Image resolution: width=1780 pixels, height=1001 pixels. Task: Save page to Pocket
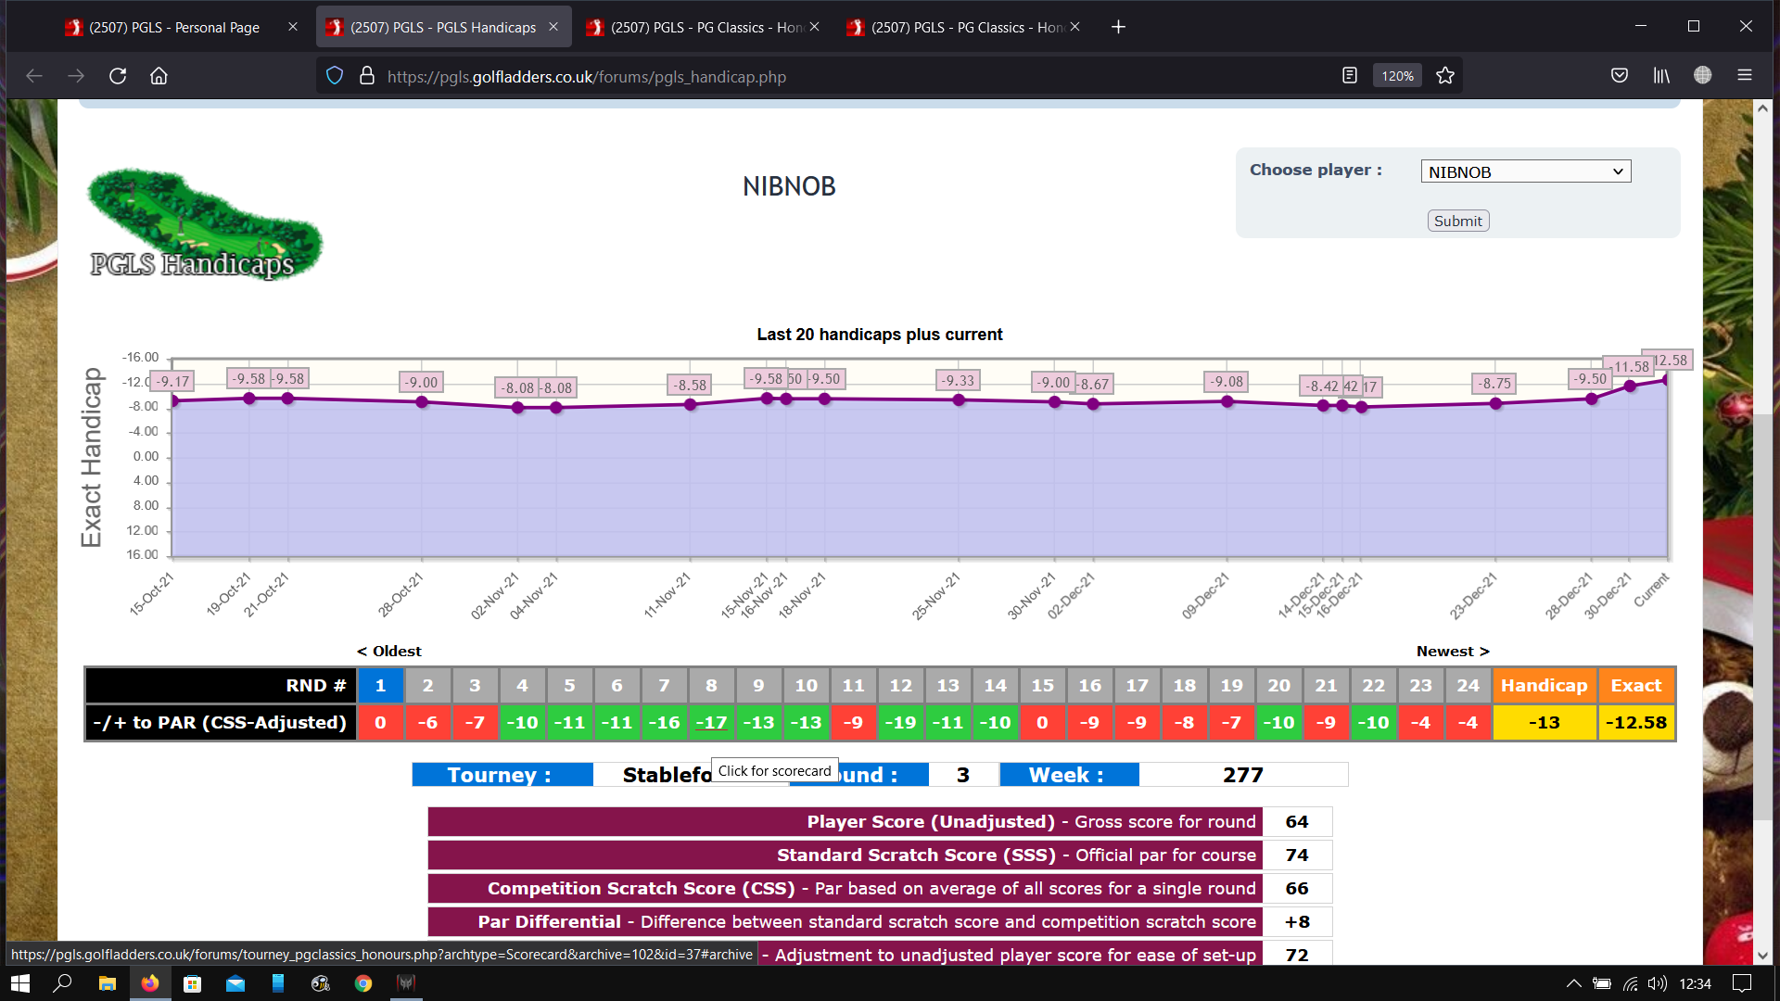[1620, 76]
